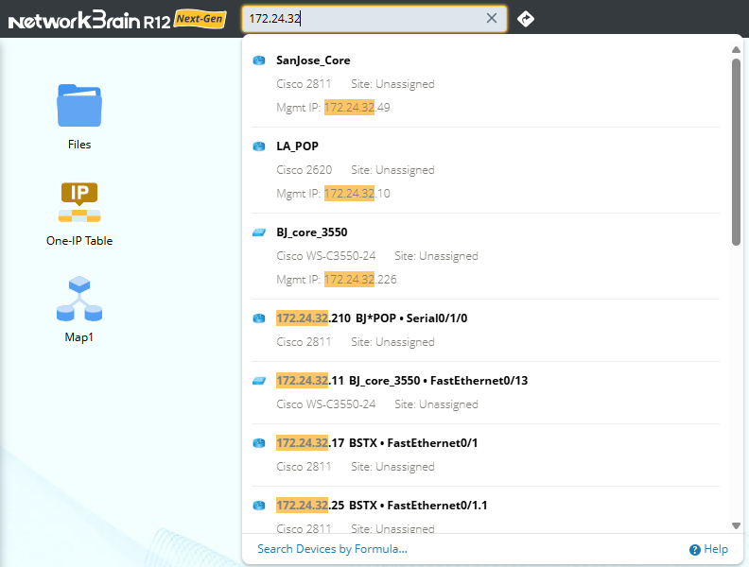Click the search field containing 172.24.32
The height and width of the screenshot is (567, 749).
pyautogui.click(x=359, y=18)
